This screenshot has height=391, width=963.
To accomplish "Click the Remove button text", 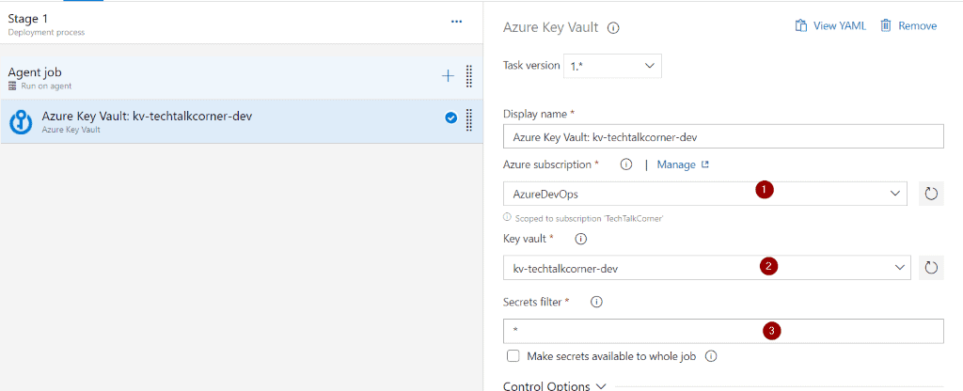I will point(918,25).
